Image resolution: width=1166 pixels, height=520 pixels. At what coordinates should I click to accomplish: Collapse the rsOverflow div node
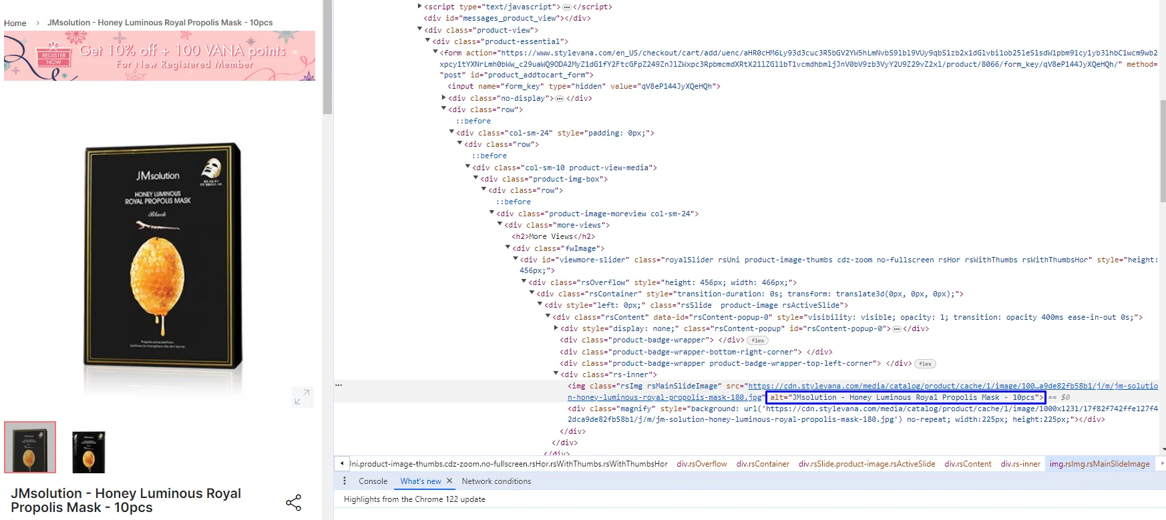(x=524, y=282)
